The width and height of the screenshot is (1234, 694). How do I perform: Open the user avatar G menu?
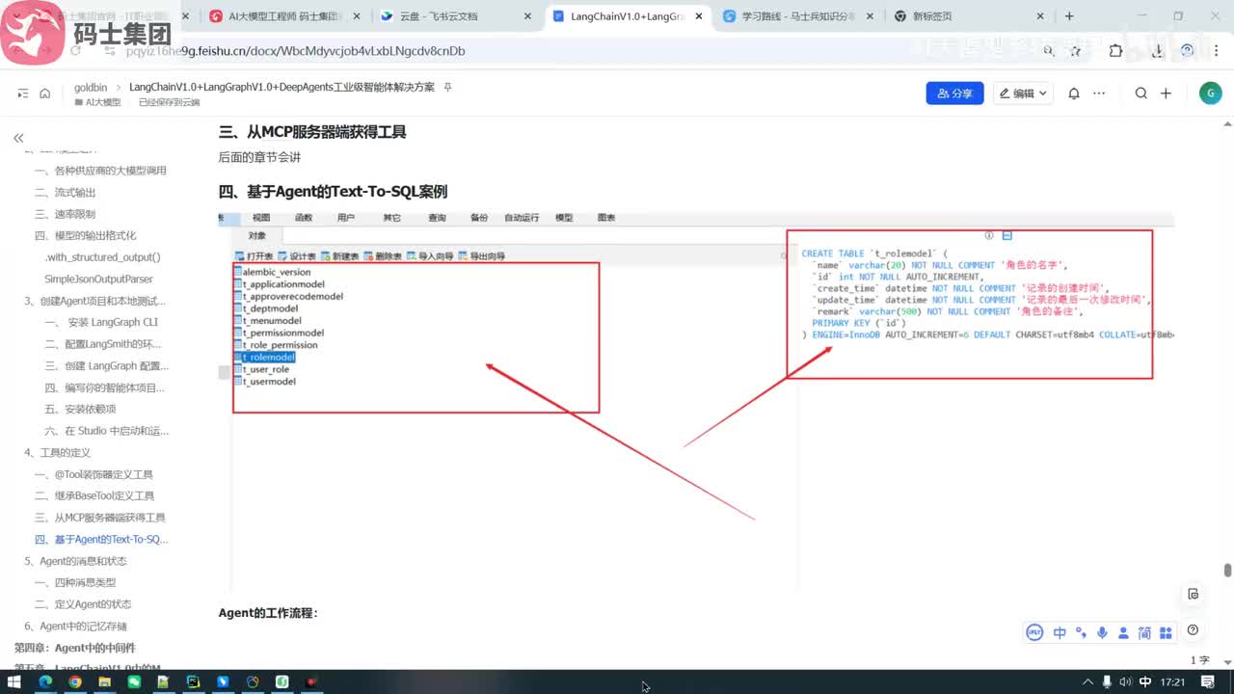1210,93
